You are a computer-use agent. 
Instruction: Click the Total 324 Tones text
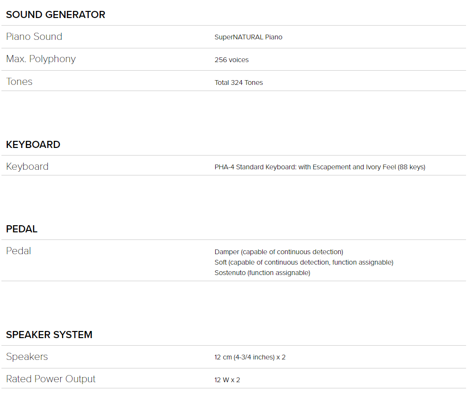238,83
